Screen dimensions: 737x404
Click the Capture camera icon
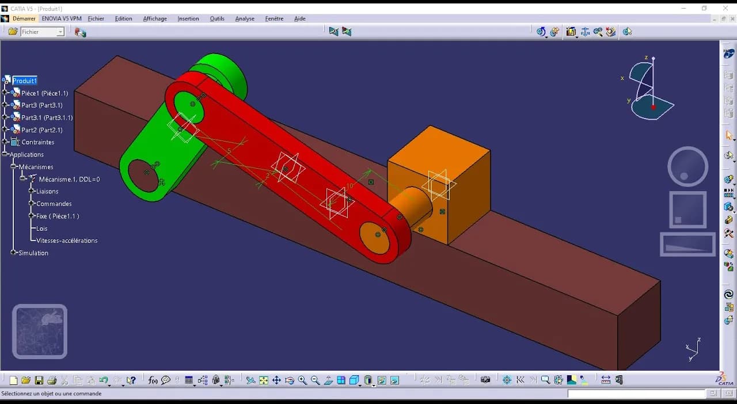coord(485,380)
